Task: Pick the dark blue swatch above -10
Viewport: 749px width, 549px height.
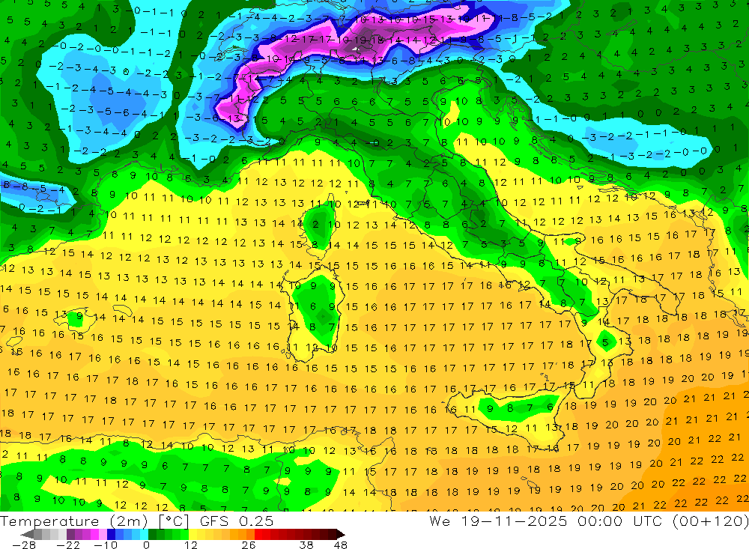Action: (x=111, y=534)
